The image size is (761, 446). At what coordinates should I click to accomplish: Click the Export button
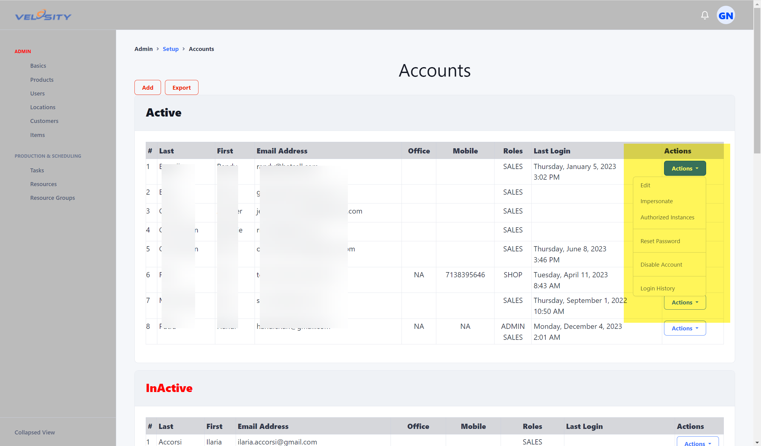coord(181,88)
